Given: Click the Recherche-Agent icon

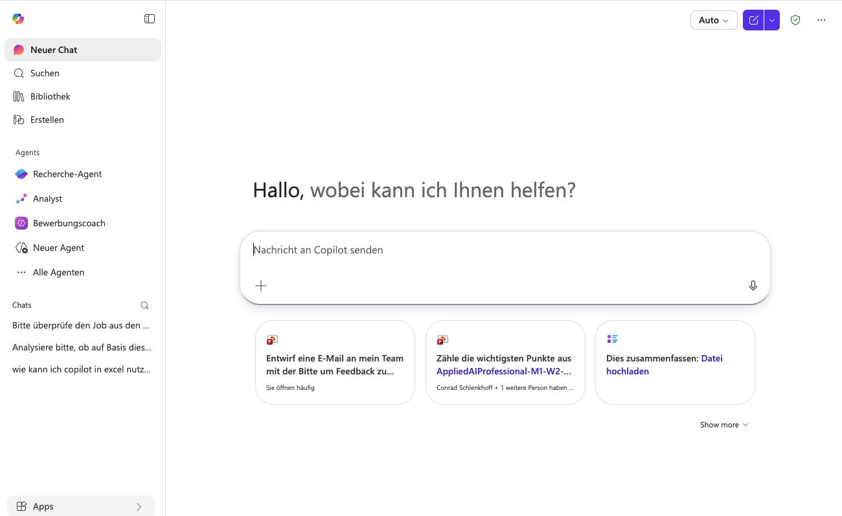Looking at the screenshot, I should click(21, 174).
